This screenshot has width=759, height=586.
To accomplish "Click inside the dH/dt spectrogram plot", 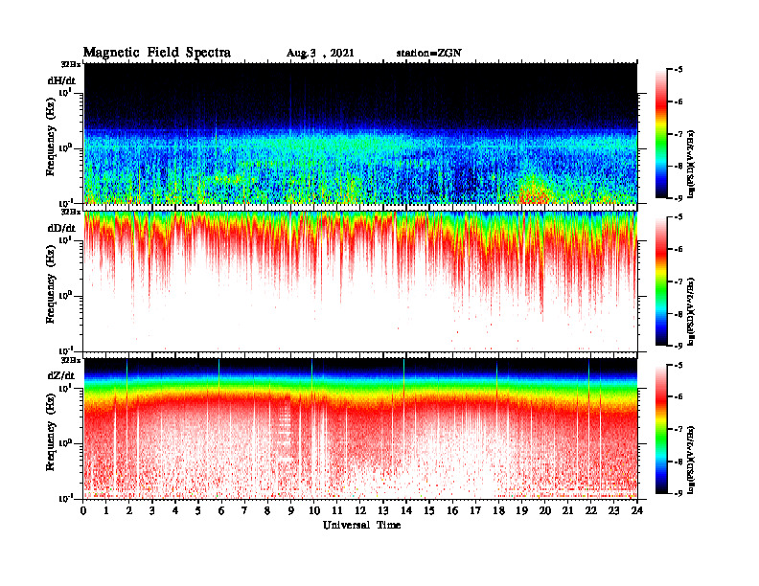I will [360, 133].
